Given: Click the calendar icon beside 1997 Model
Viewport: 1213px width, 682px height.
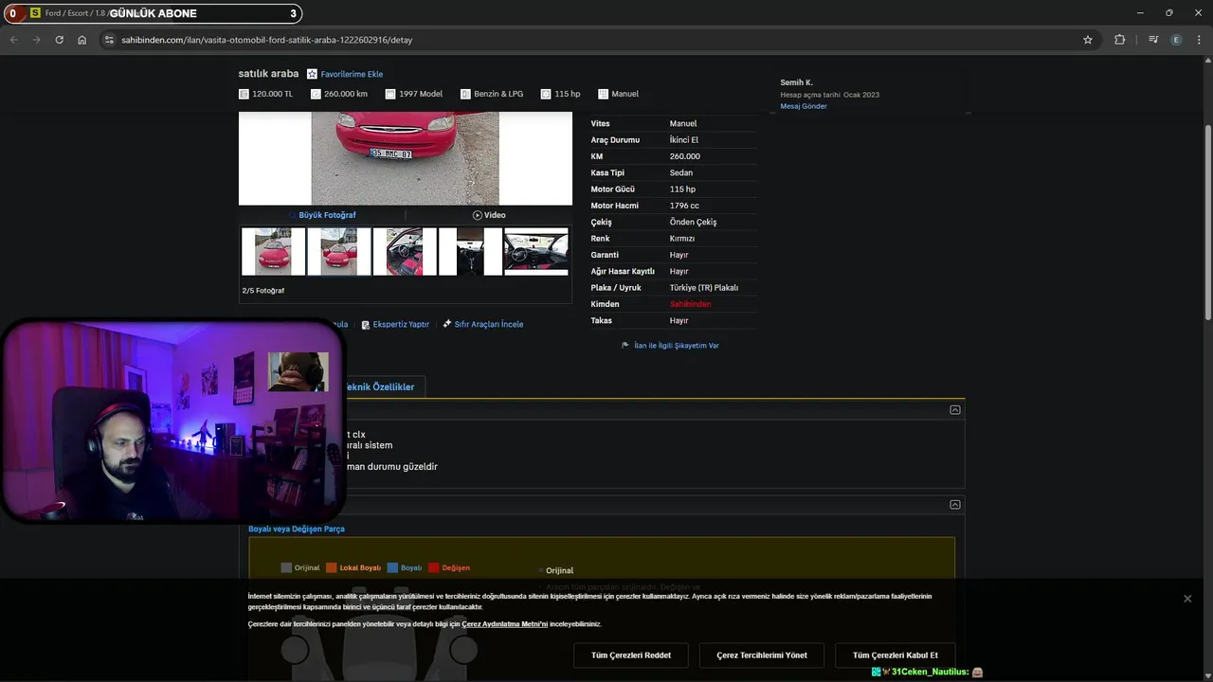Looking at the screenshot, I should tap(389, 94).
